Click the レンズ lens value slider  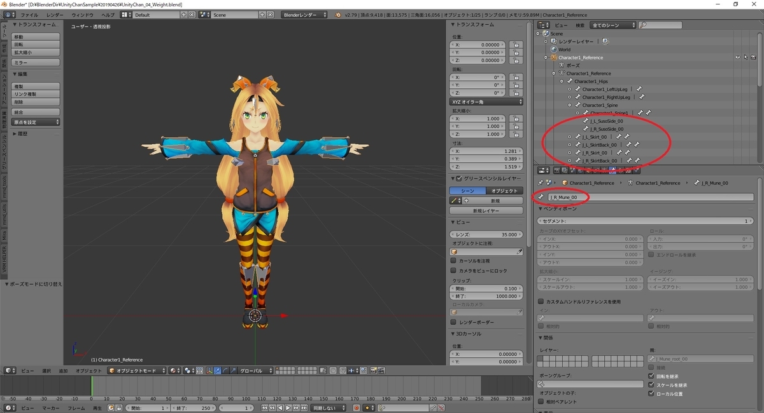click(487, 234)
